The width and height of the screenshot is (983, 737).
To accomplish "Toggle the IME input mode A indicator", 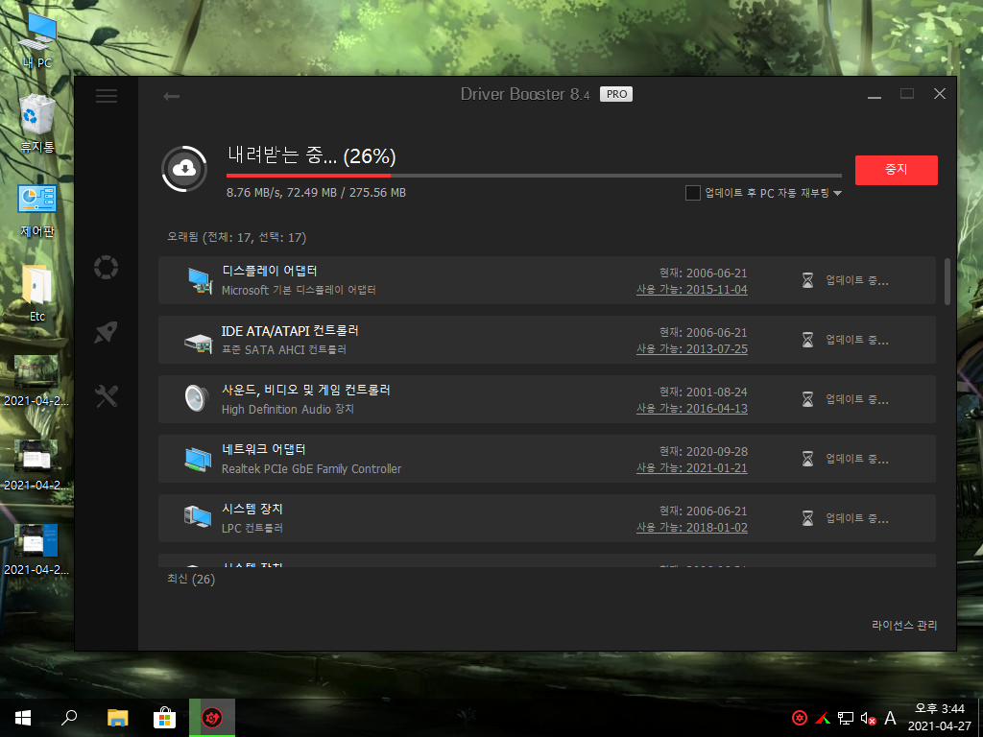I will pos(890,718).
